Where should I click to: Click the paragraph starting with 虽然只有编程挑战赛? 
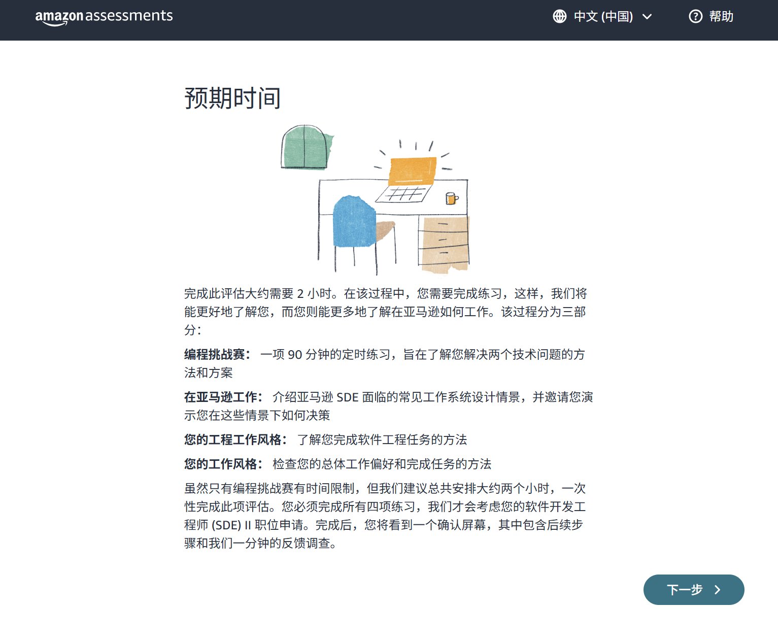tap(386, 516)
